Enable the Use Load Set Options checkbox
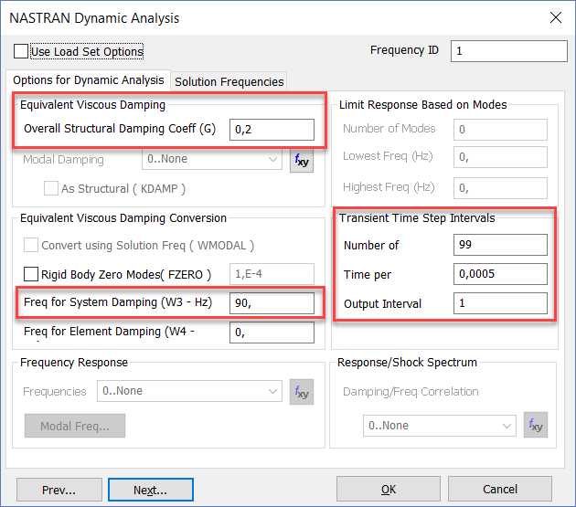576x507 pixels. [21, 51]
